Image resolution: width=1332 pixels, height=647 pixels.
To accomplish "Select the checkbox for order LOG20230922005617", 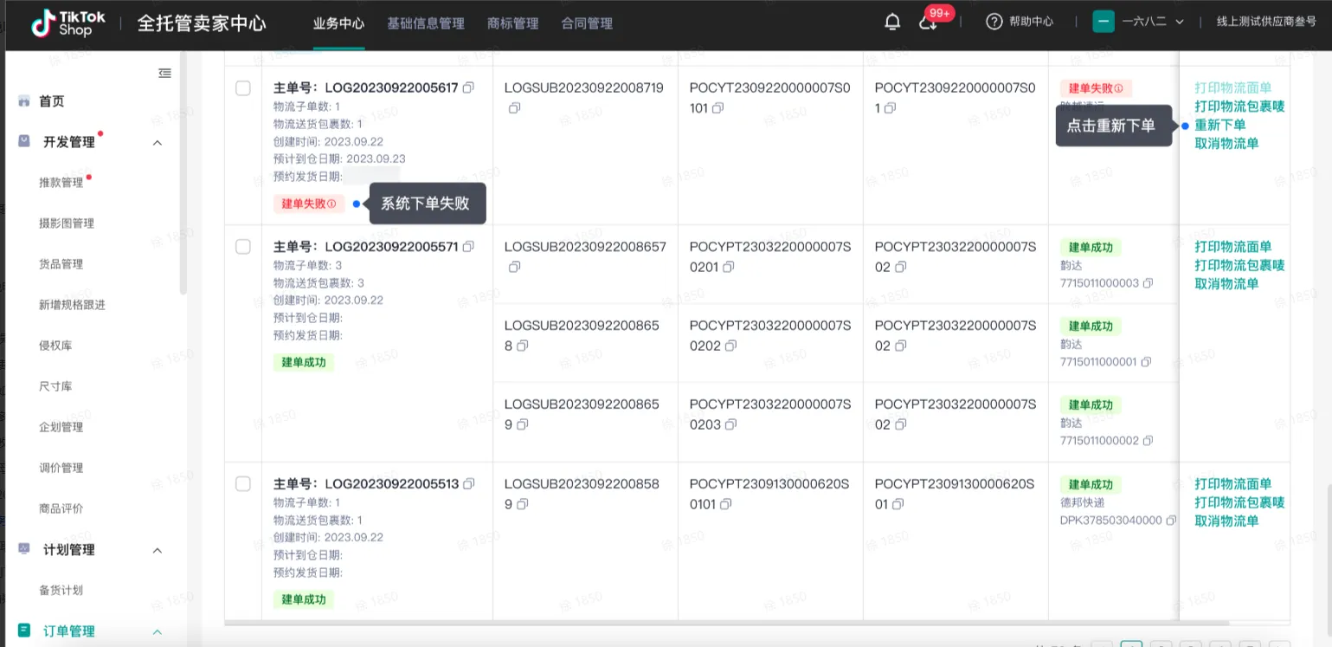I will (x=243, y=88).
